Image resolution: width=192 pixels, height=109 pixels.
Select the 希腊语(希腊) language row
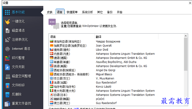pyautogui.click(x=116, y=62)
